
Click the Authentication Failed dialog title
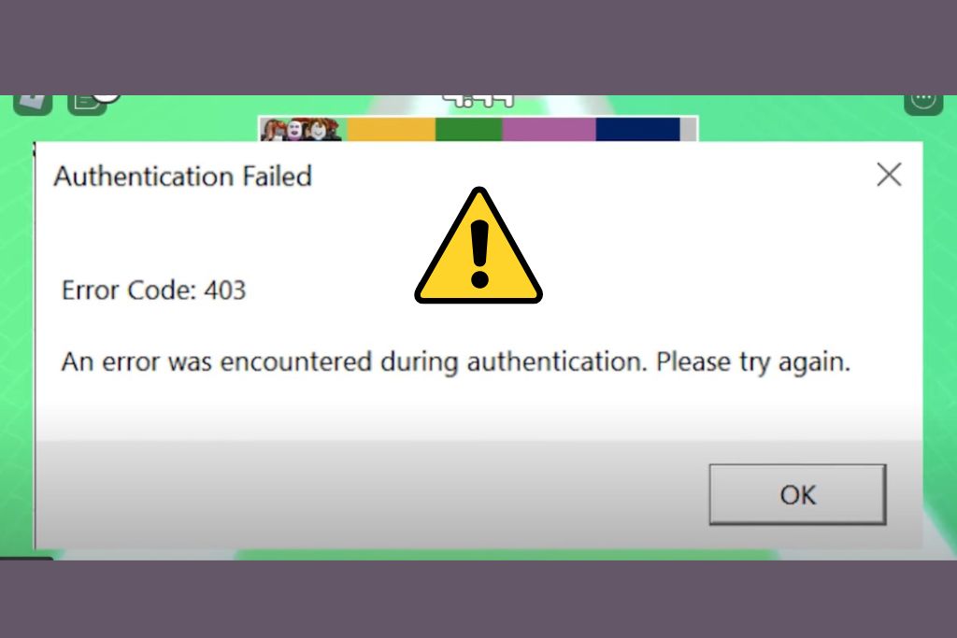(182, 177)
